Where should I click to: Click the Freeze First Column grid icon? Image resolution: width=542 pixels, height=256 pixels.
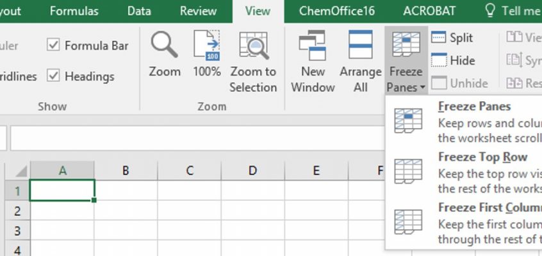[x=408, y=222]
